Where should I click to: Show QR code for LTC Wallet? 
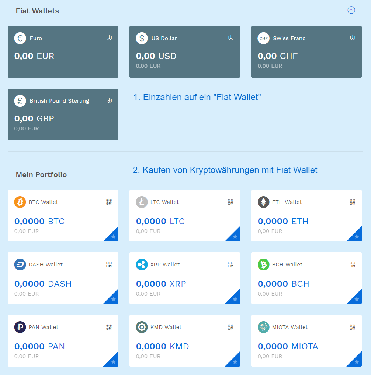click(x=230, y=202)
